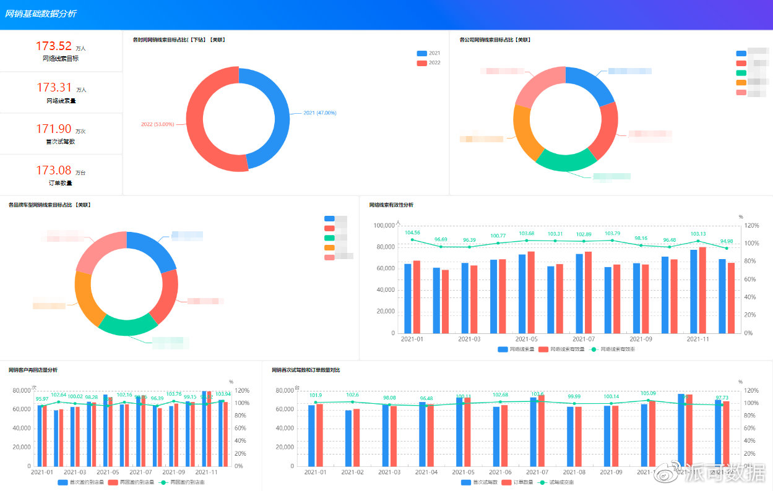This screenshot has height=491, width=773.
Task: Click chart title 各公司网销线索目标占比【关联】
Action: 494,40
